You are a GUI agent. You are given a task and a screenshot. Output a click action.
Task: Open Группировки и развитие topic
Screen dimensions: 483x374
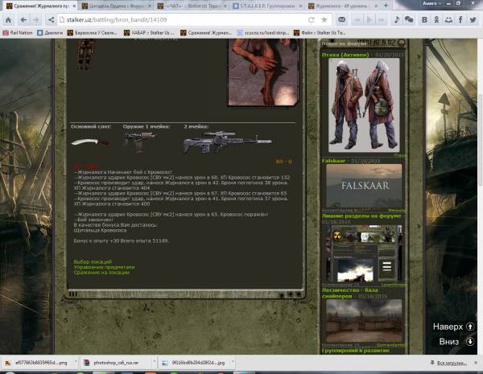click(x=356, y=351)
